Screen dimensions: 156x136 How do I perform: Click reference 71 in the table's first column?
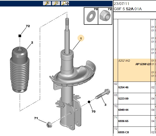(115, 118)
